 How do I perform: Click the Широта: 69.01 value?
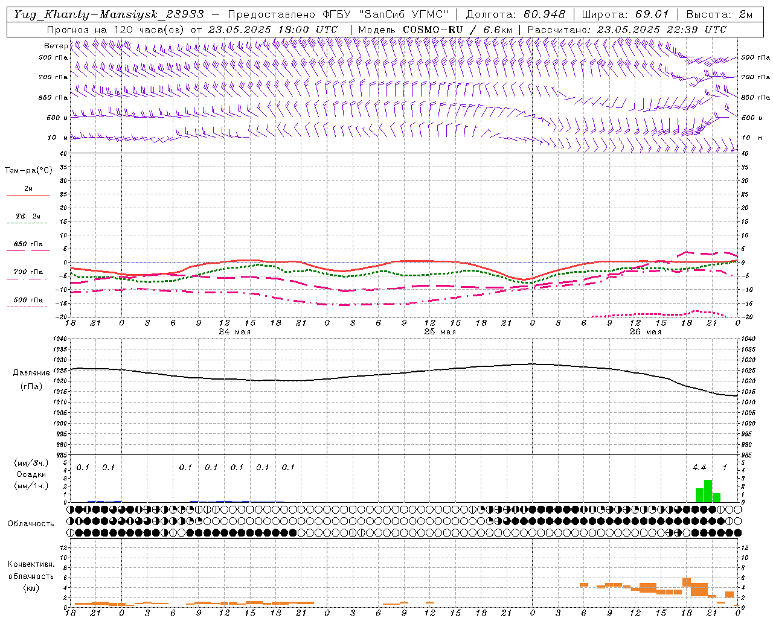click(x=625, y=14)
